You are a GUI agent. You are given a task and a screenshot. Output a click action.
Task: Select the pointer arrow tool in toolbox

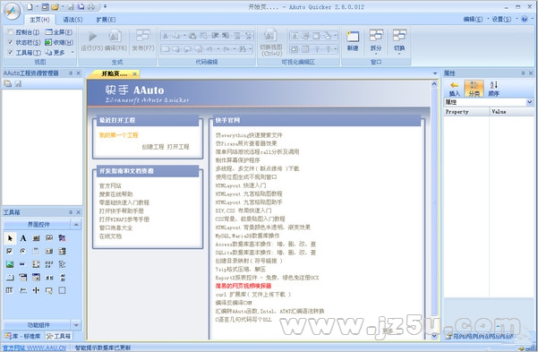click(x=10, y=238)
